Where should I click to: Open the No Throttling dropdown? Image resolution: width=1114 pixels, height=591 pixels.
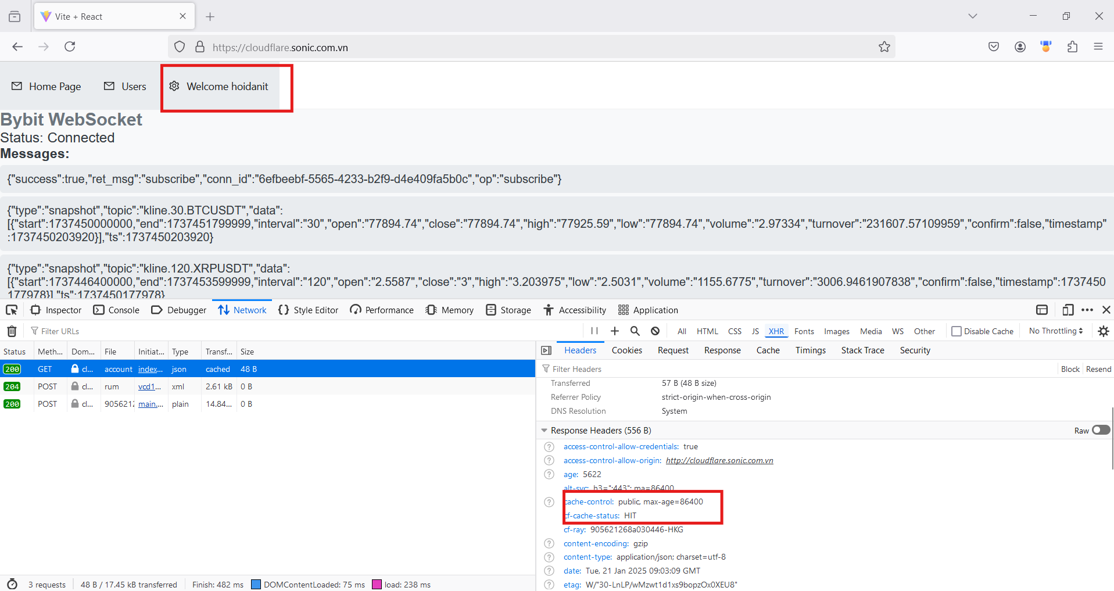click(x=1056, y=331)
